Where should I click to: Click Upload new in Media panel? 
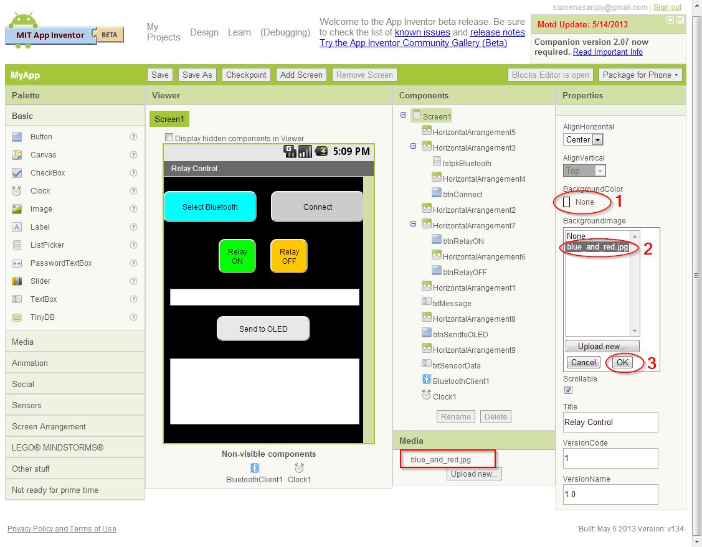pyautogui.click(x=474, y=474)
